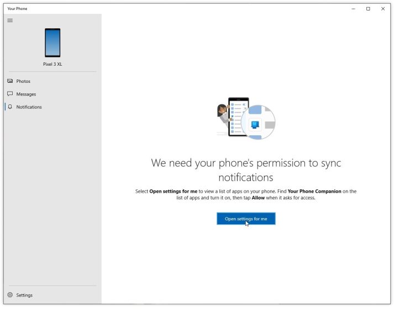Viewport: 394px width, 317px height.
Task: Maximize the Your Phone window
Action: (x=368, y=9)
